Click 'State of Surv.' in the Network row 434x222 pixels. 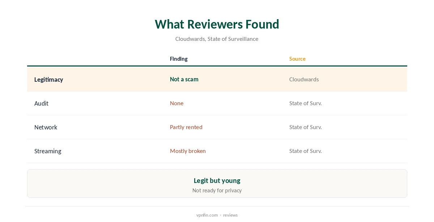tap(306, 127)
